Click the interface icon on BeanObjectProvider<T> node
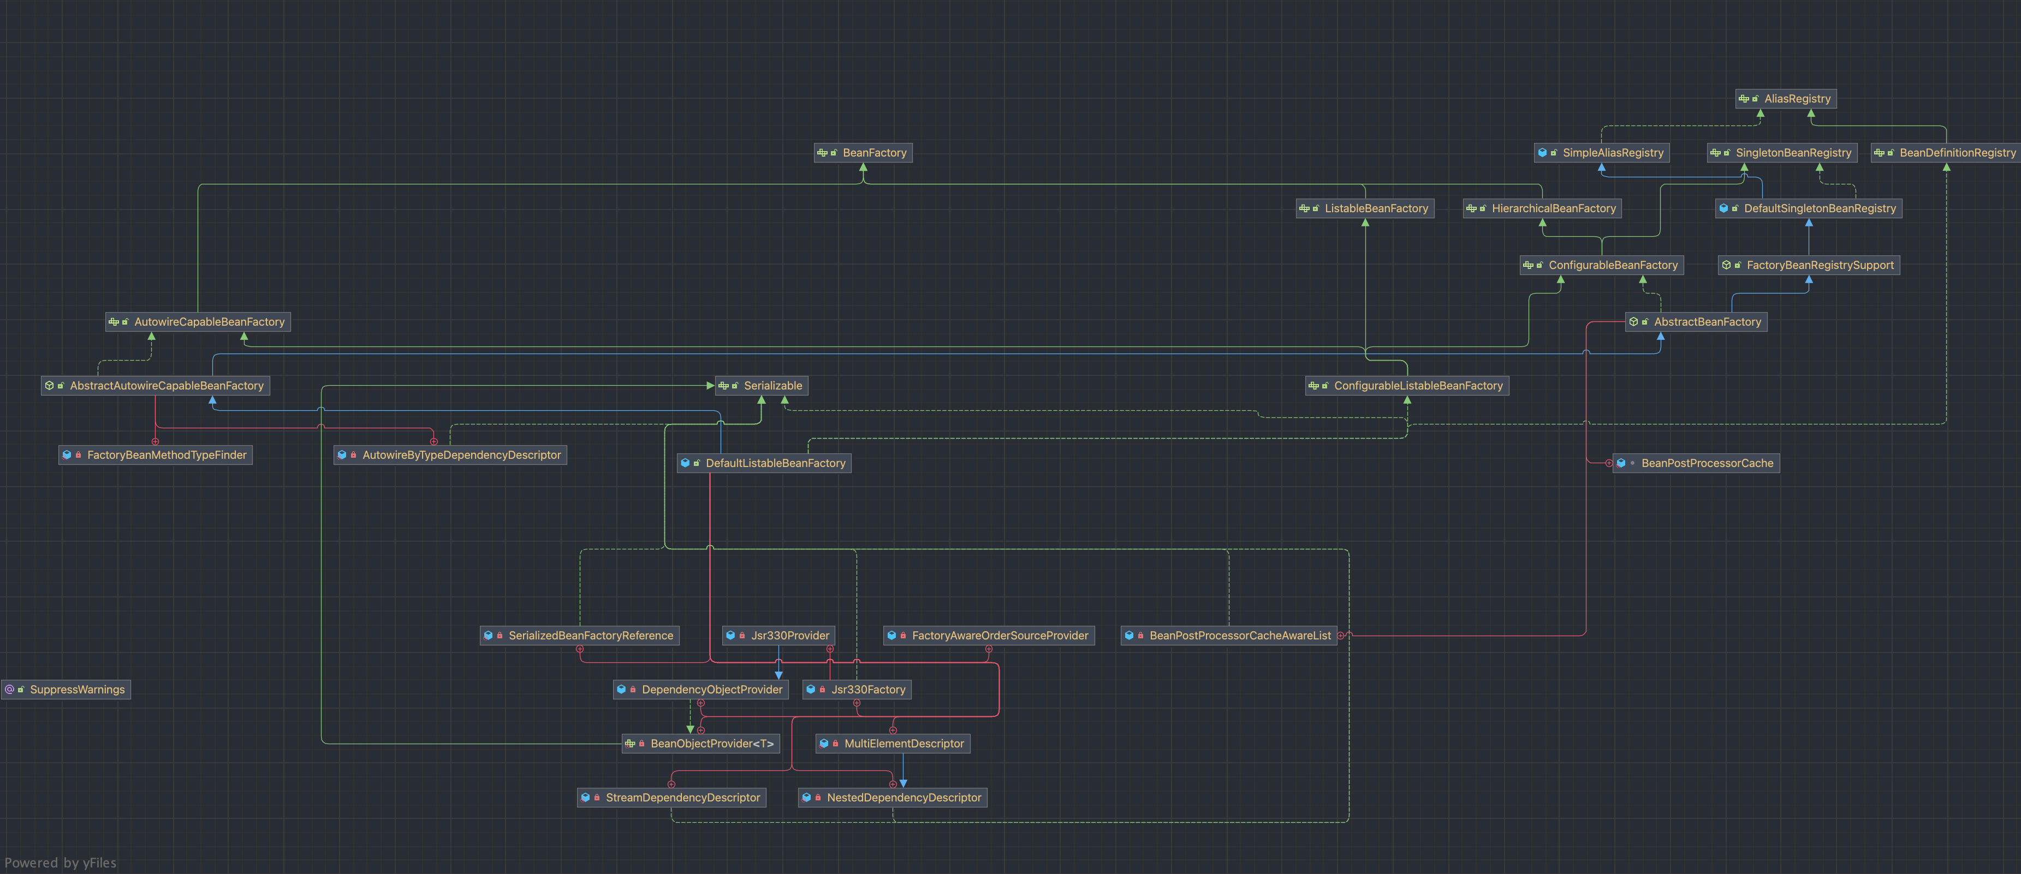 pos(629,744)
